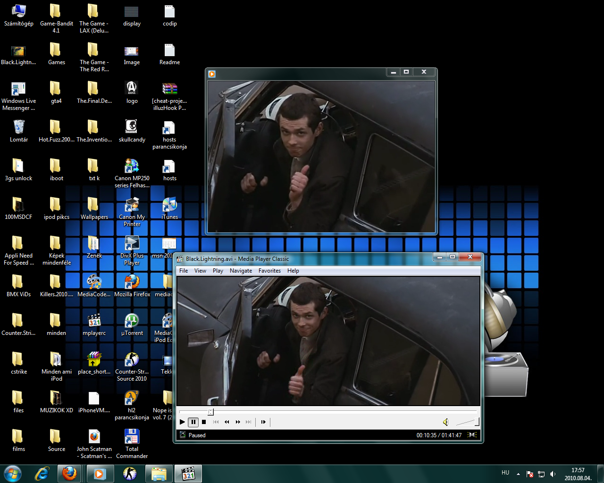This screenshot has width=604, height=483.
Task: Click Firefox on the taskbar
Action: (x=70, y=474)
